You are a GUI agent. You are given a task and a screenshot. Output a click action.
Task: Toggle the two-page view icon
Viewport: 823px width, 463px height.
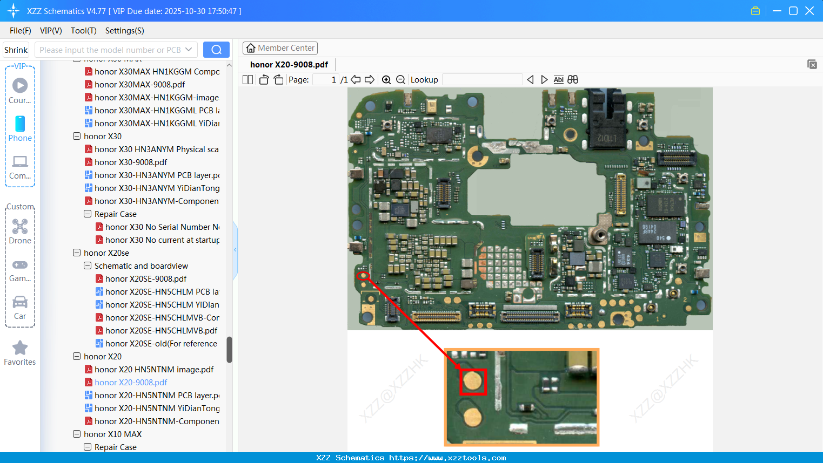click(247, 80)
